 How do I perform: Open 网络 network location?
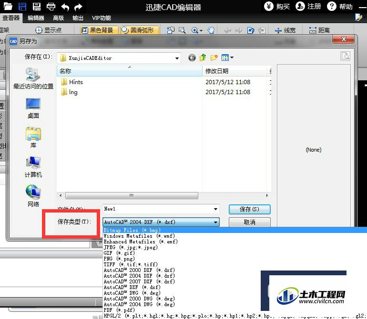pyautogui.click(x=33, y=196)
